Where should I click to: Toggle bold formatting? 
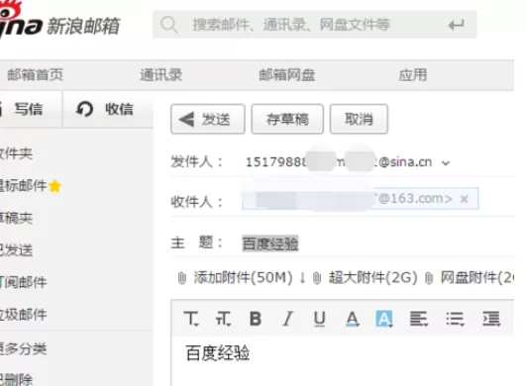256,319
